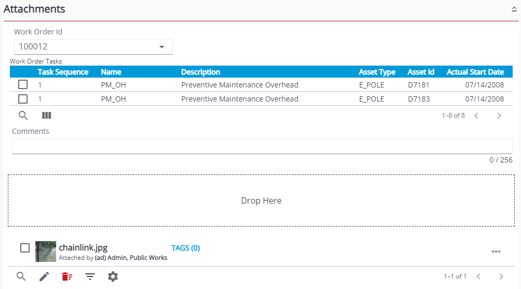Sort by the Task Sequence column header
The image size is (521, 289).
63,72
